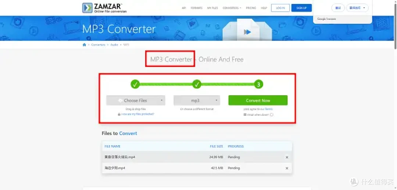The width and height of the screenshot is (397, 190).
Task: Click the Log In button
Action: pos(280,8)
